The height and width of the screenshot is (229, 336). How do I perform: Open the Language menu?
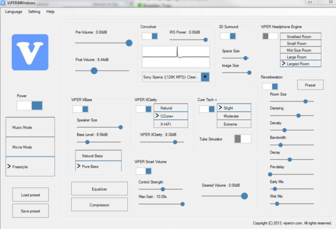(14, 11)
